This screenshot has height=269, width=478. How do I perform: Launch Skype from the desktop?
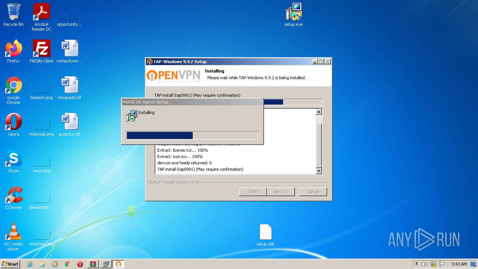point(13,161)
